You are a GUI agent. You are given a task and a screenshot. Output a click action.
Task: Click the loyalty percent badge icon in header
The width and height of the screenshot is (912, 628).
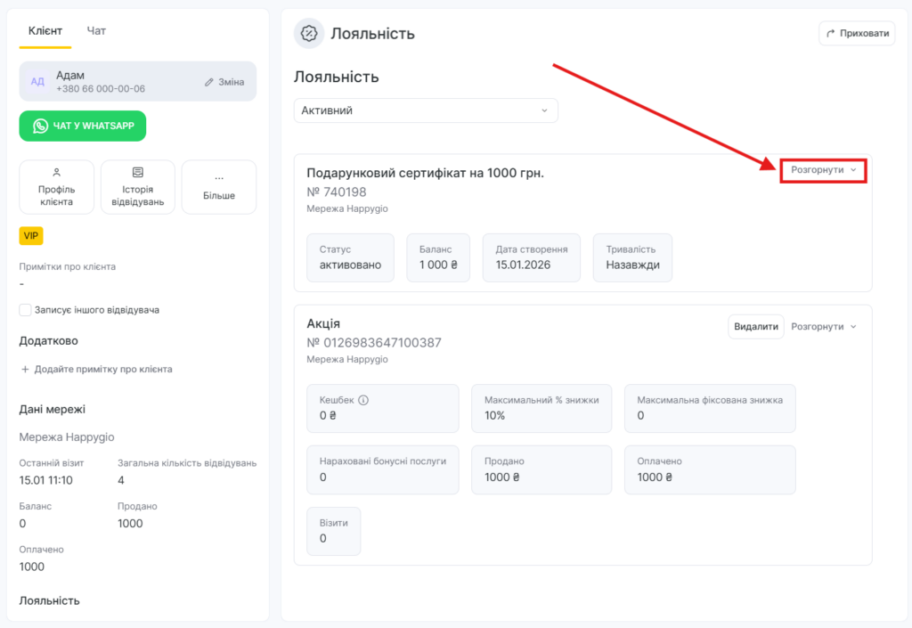[x=309, y=34]
